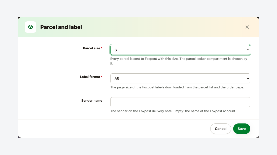
Task: Open the Label format dropdown
Action: click(x=180, y=78)
